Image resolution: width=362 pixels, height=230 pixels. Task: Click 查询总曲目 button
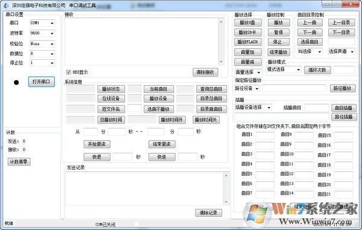coord(211,89)
